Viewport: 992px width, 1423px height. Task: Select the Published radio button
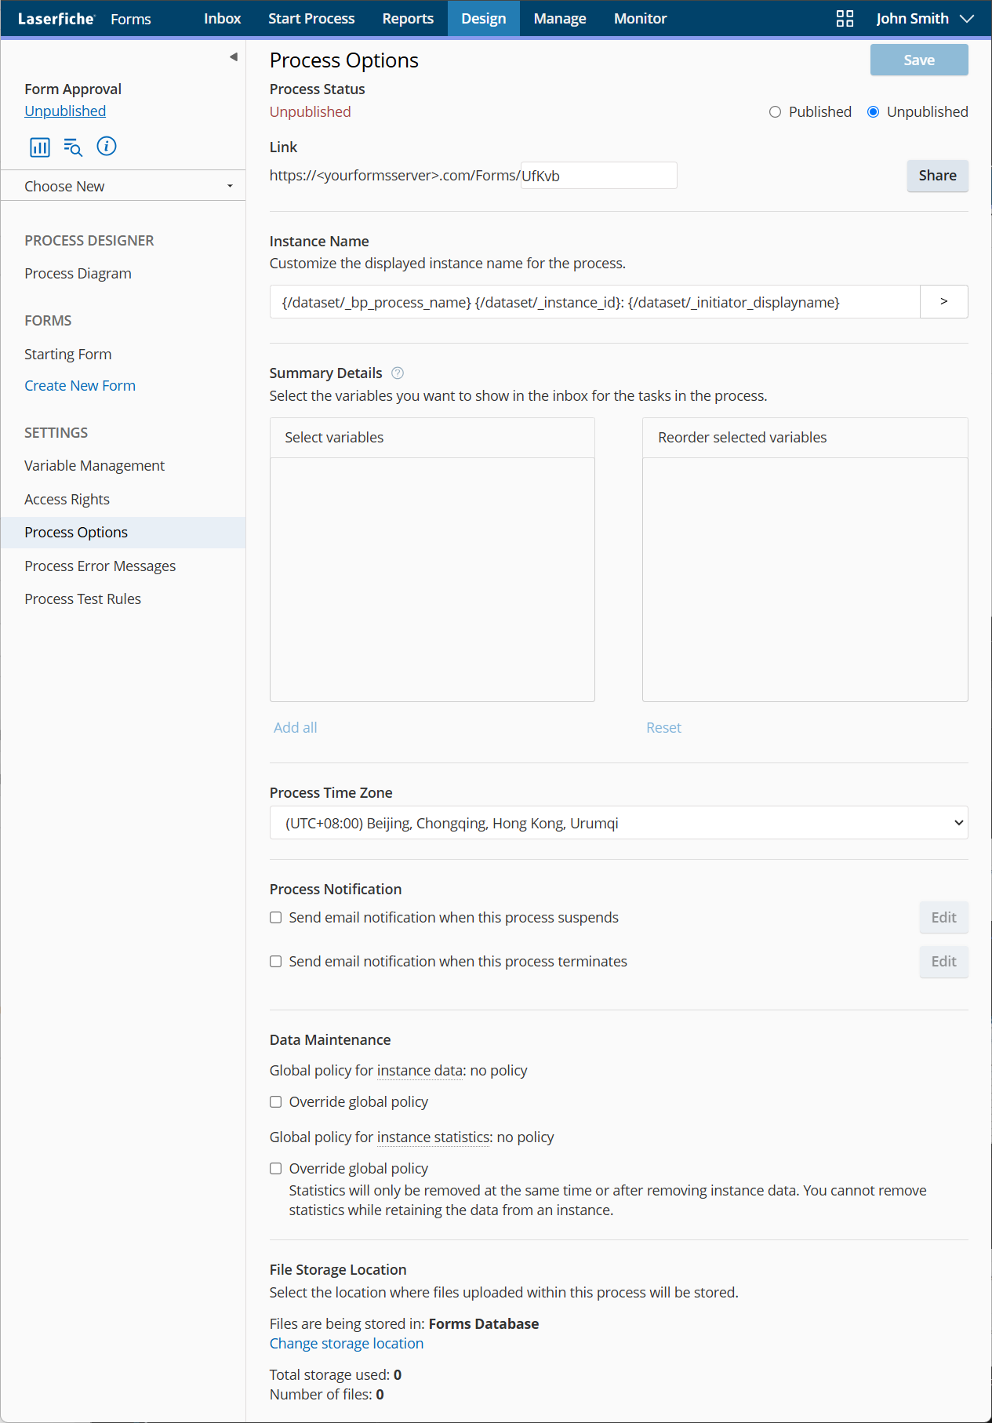click(x=775, y=112)
